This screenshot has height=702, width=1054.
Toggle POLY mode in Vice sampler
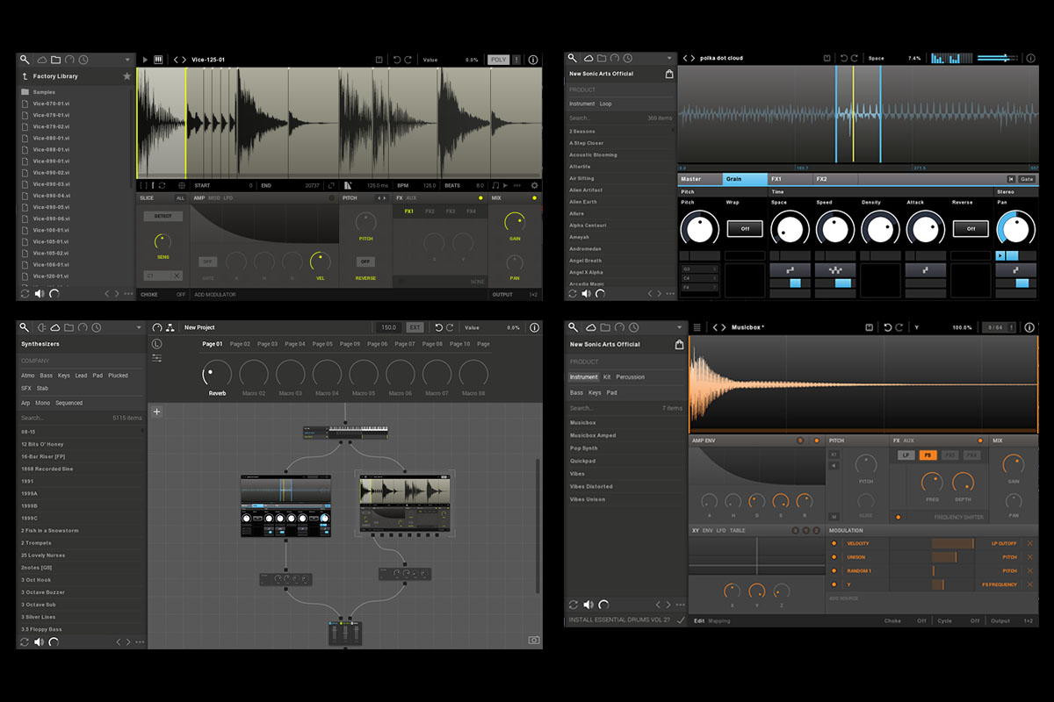point(498,60)
